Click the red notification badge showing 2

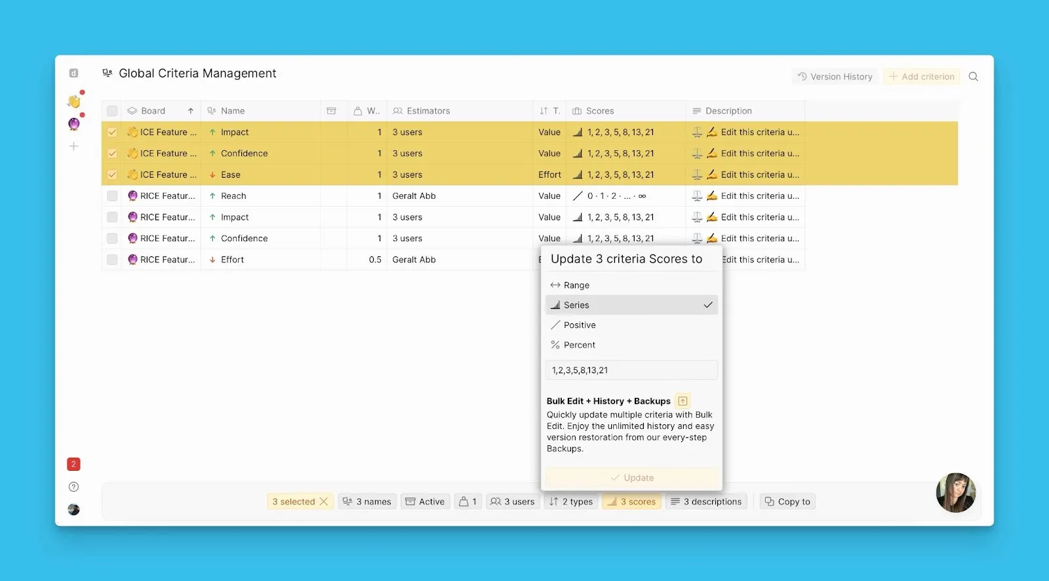pos(73,464)
